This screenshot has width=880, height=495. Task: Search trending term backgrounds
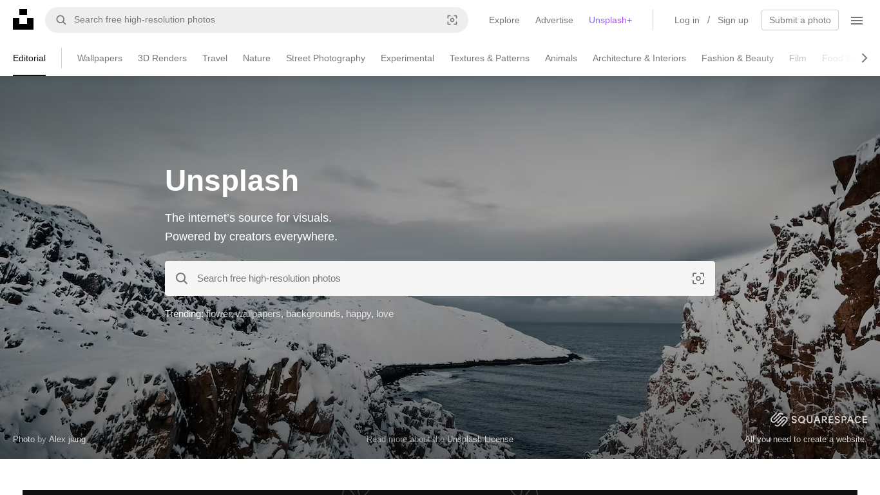point(313,314)
